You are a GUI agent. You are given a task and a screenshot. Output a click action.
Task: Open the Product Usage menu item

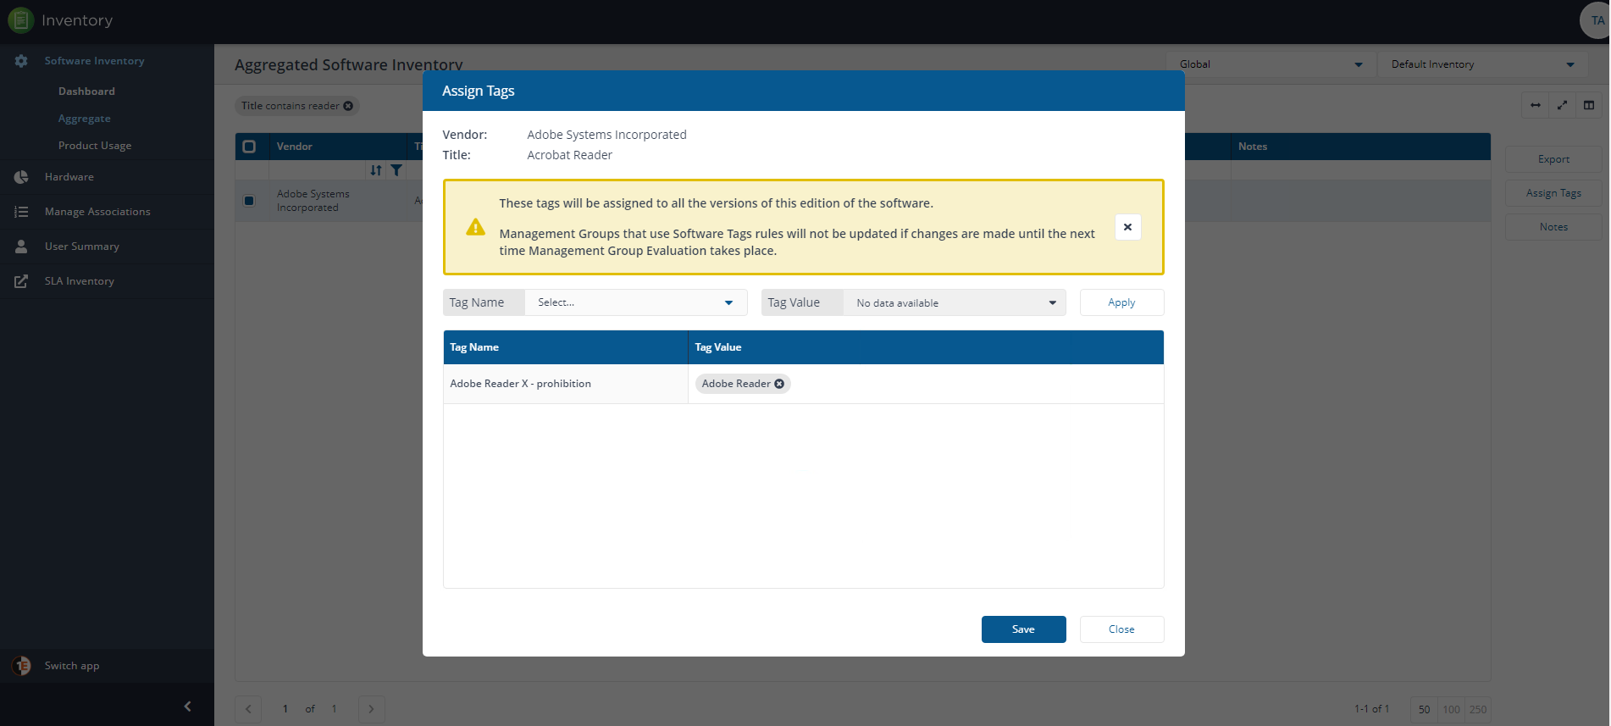(95, 146)
